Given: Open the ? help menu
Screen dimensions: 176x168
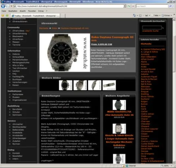Looking at the screenshot, I should tap(46, 11).
